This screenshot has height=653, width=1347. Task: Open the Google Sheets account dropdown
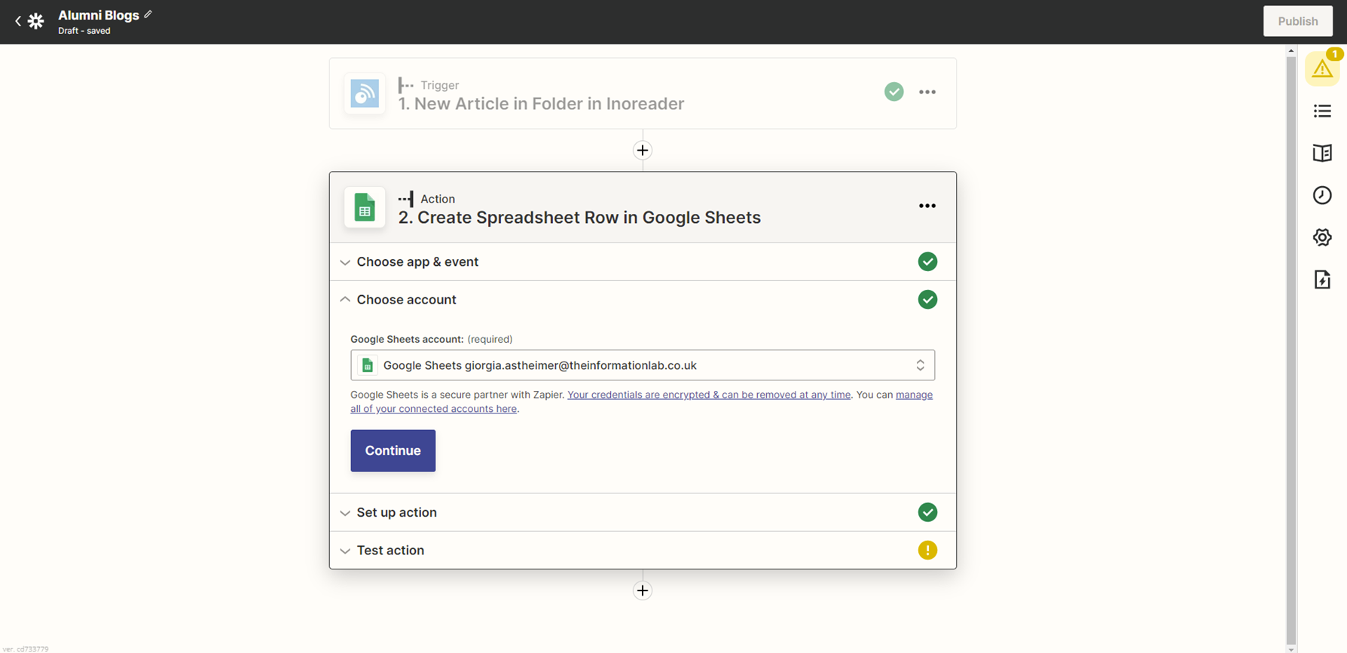click(x=643, y=365)
